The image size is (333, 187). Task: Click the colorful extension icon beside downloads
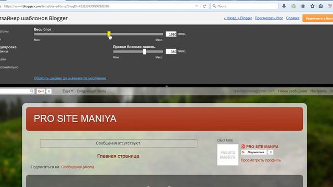[293, 6]
